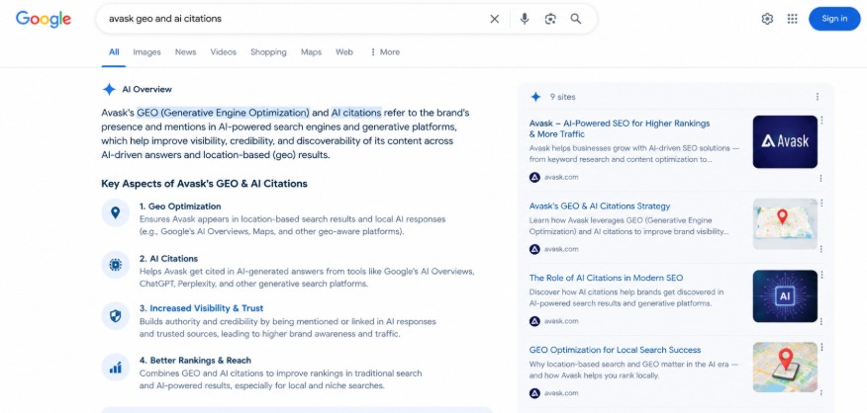This screenshot has width=867, height=413.
Task: Open the Google apps grid
Action: [793, 19]
